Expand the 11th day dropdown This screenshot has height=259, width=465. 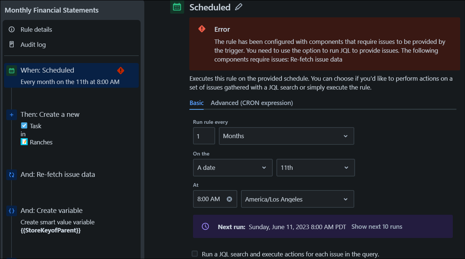[x=315, y=167]
